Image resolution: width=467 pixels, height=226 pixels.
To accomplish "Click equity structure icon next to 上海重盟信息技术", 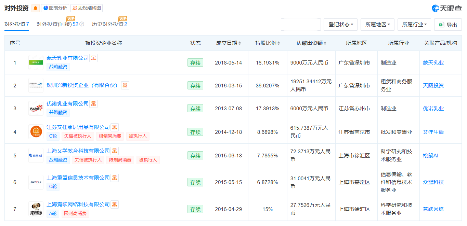I will [x=115, y=178].
